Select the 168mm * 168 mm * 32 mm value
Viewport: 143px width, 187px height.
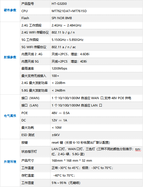pyautogui.click(x=72, y=161)
